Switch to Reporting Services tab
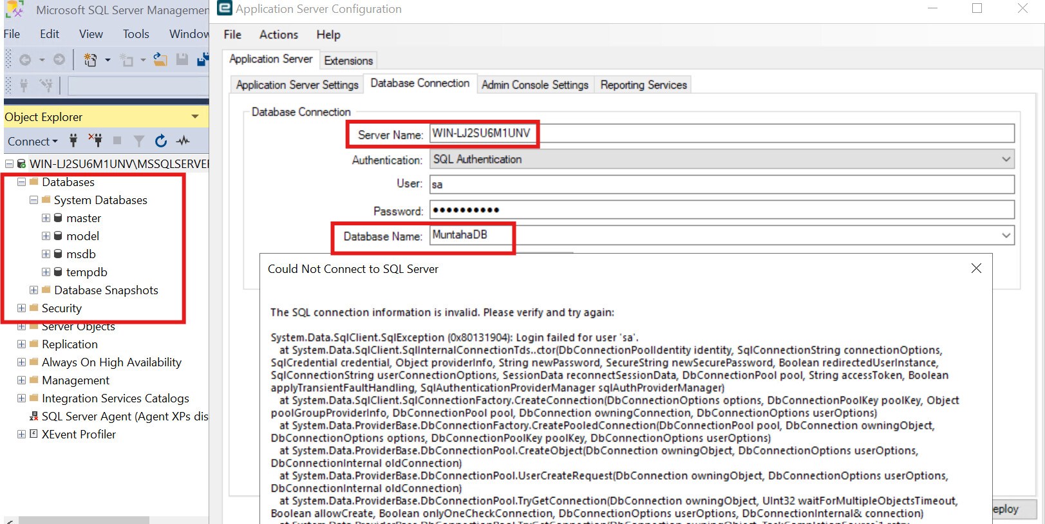This screenshot has width=1045, height=524. coord(643,85)
